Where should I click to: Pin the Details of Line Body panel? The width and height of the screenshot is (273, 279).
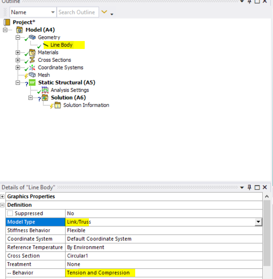click(x=249, y=188)
